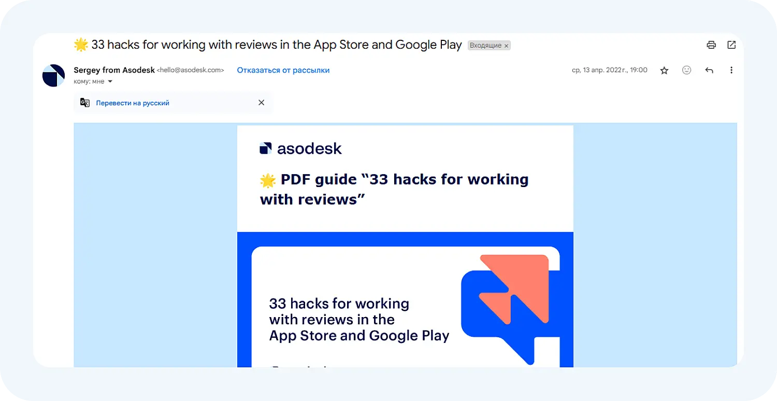This screenshot has width=777, height=401.
Task: Click the 'Отказаться от рассылки' unsubscribe link
Action: pos(283,70)
